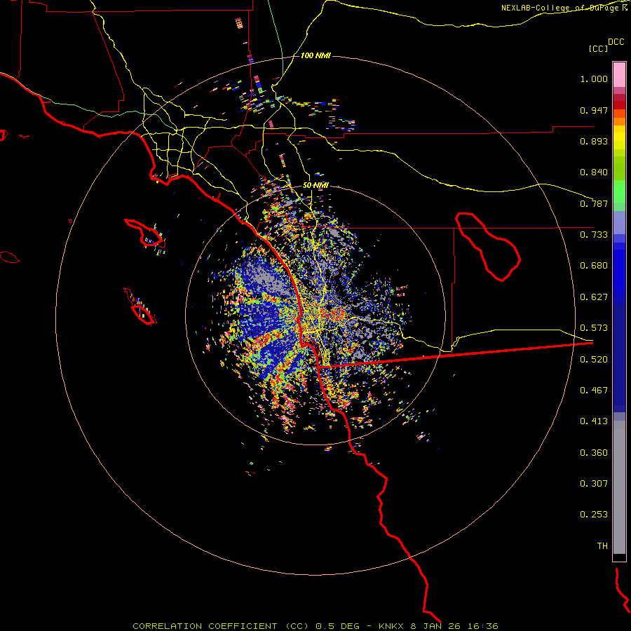631x631 pixels.
Task: Click the 0.360 scale value
Action: point(594,453)
